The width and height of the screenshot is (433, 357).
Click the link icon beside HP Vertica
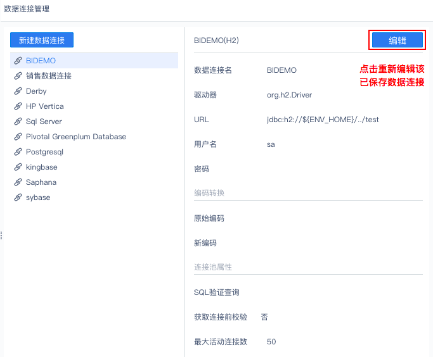tap(18, 106)
